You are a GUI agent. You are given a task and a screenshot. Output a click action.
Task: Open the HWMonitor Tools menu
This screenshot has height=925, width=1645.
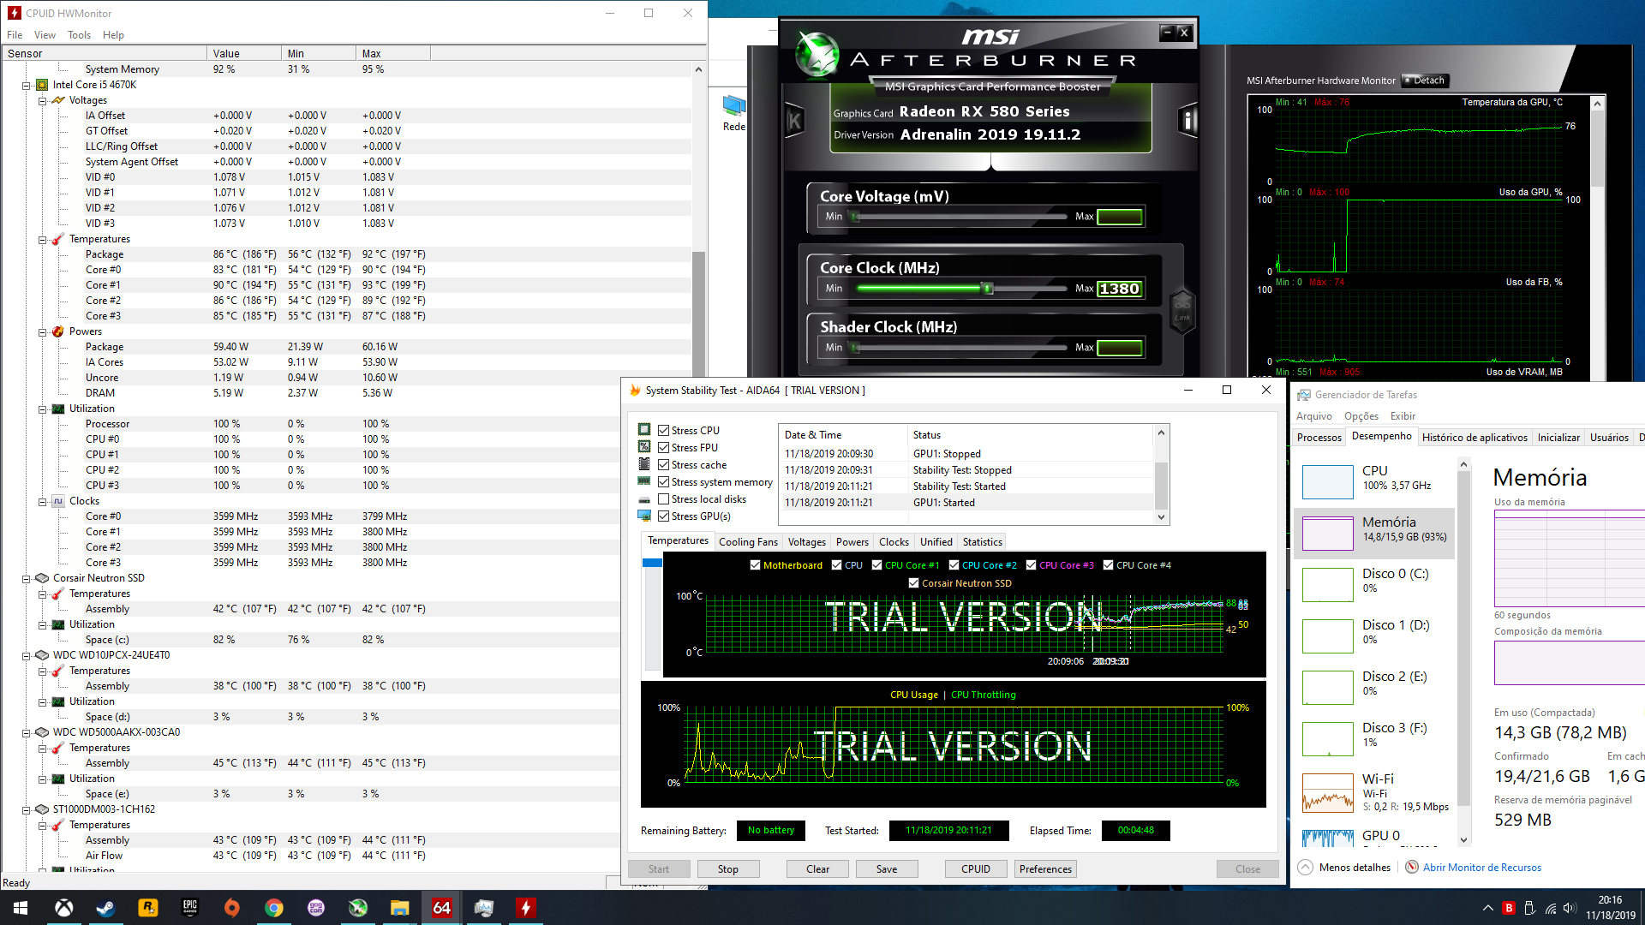80,35
